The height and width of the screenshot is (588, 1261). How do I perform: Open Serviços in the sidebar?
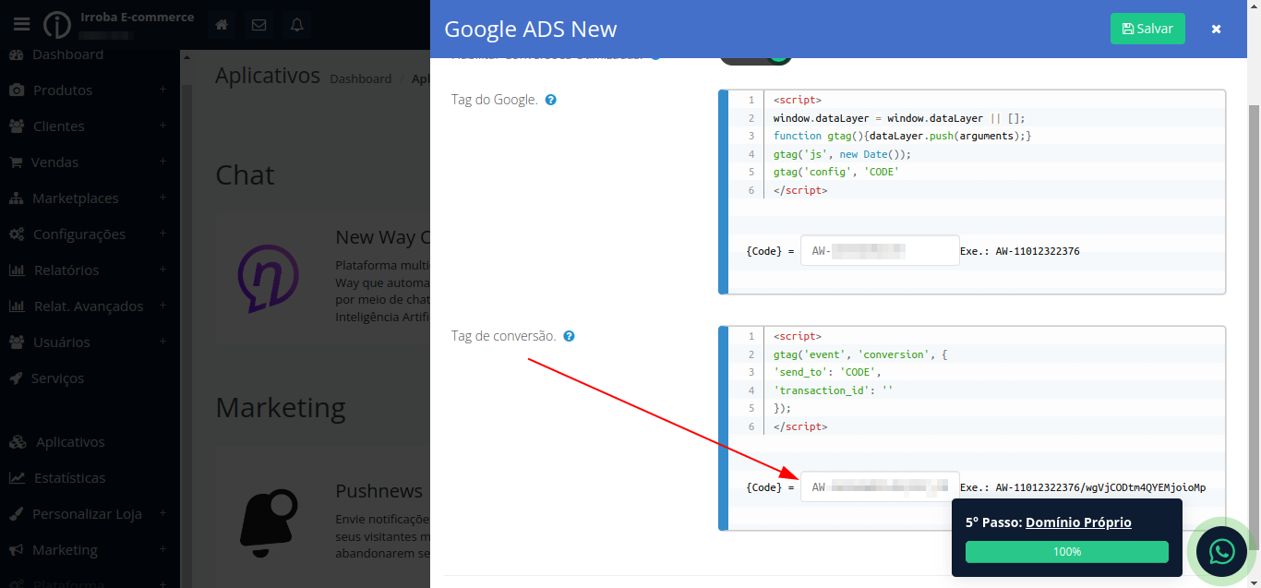coord(57,378)
